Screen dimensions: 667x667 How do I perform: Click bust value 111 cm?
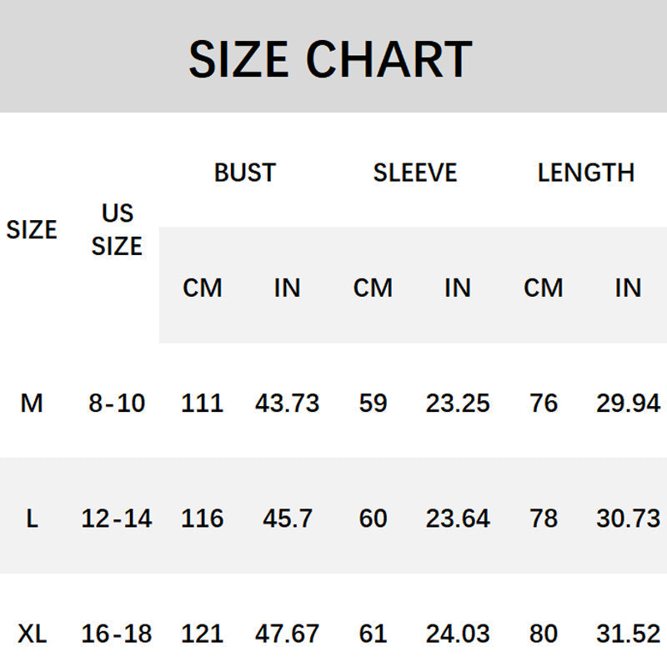(202, 403)
